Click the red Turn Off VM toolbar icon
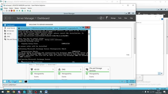 (12, 11)
